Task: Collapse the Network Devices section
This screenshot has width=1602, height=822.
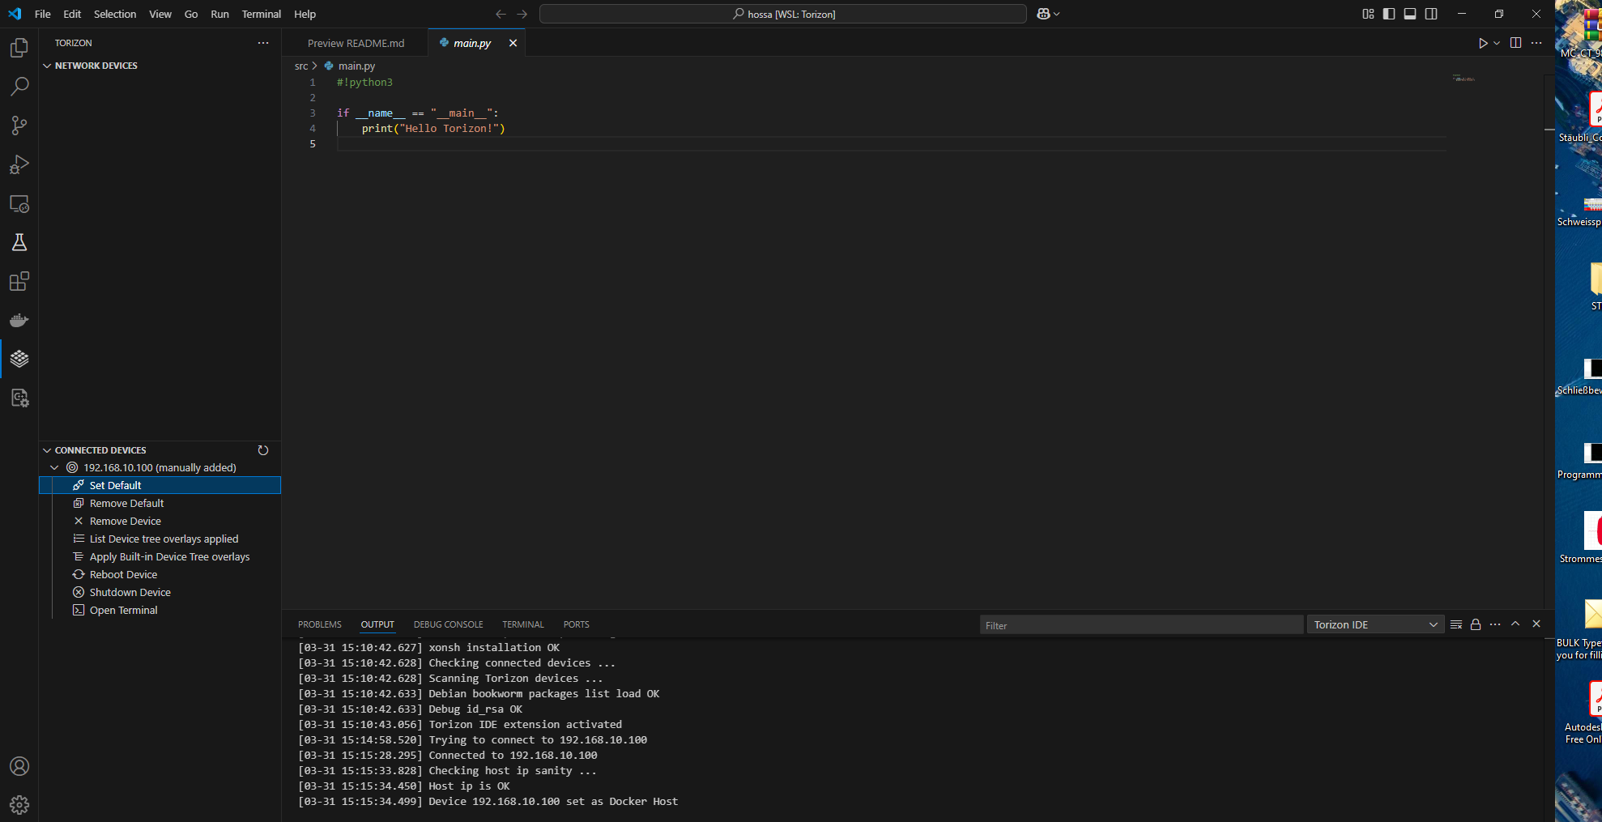Action: click(x=47, y=66)
